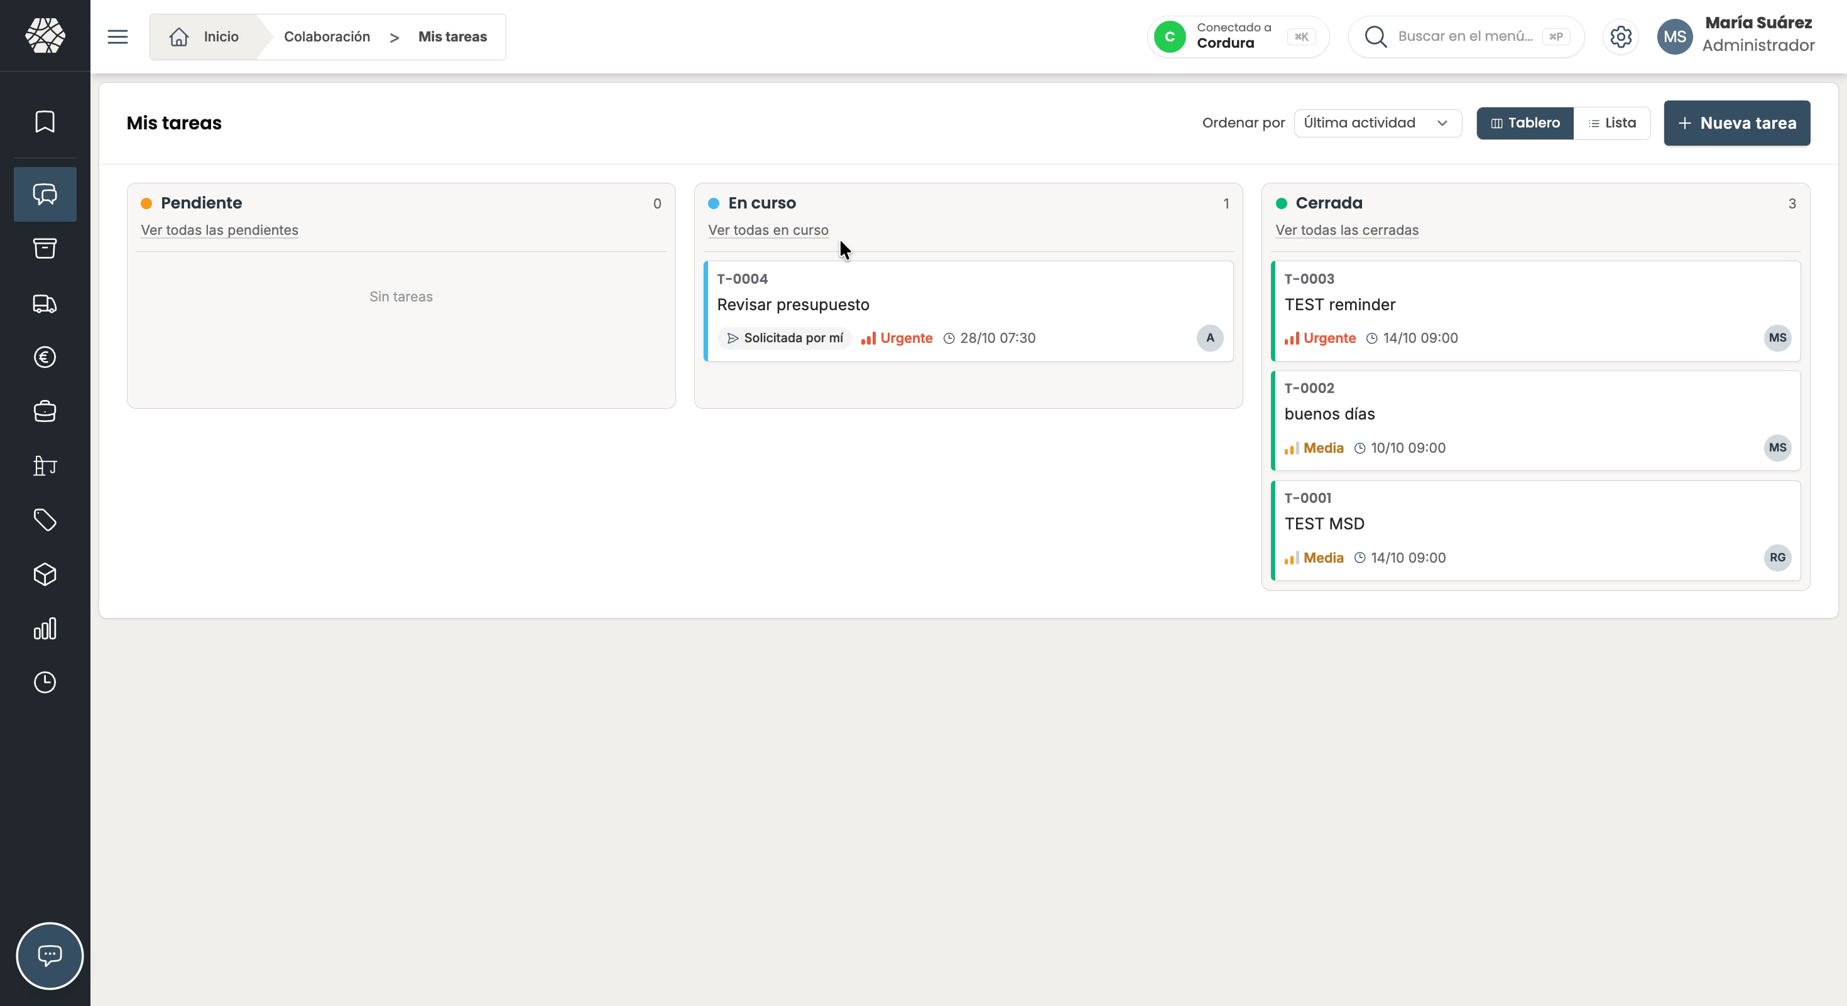Image resolution: width=1847 pixels, height=1006 pixels.
Task: Open the settings gear icon
Action: point(1620,36)
